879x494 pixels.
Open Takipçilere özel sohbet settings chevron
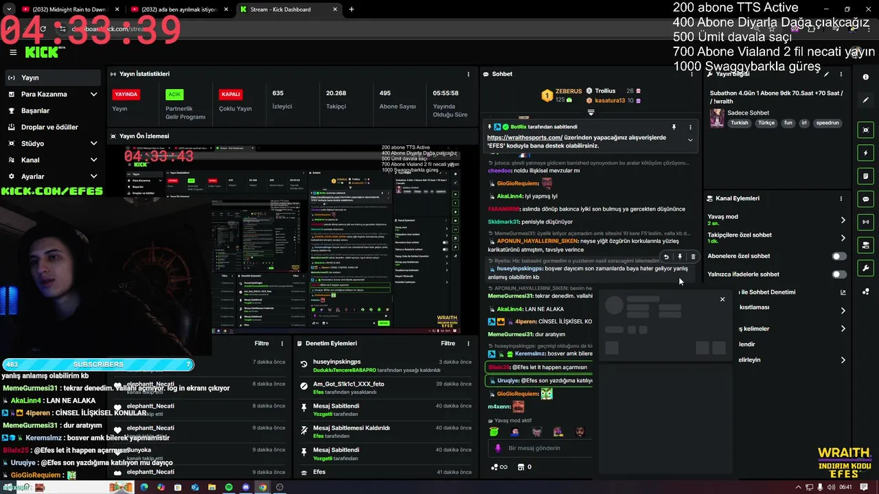[x=843, y=238]
